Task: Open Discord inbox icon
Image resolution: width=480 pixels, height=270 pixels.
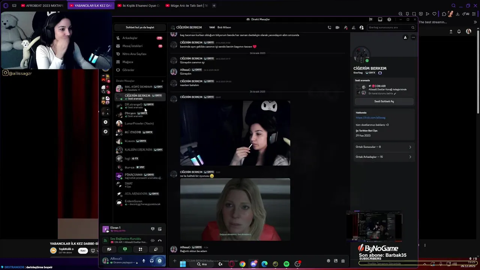Action: 380,19
